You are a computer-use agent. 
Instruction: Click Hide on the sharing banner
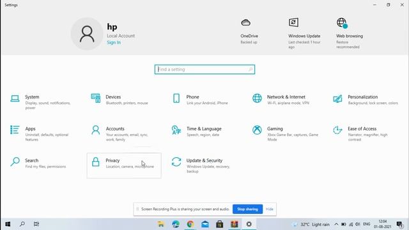click(x=270, y=209)
